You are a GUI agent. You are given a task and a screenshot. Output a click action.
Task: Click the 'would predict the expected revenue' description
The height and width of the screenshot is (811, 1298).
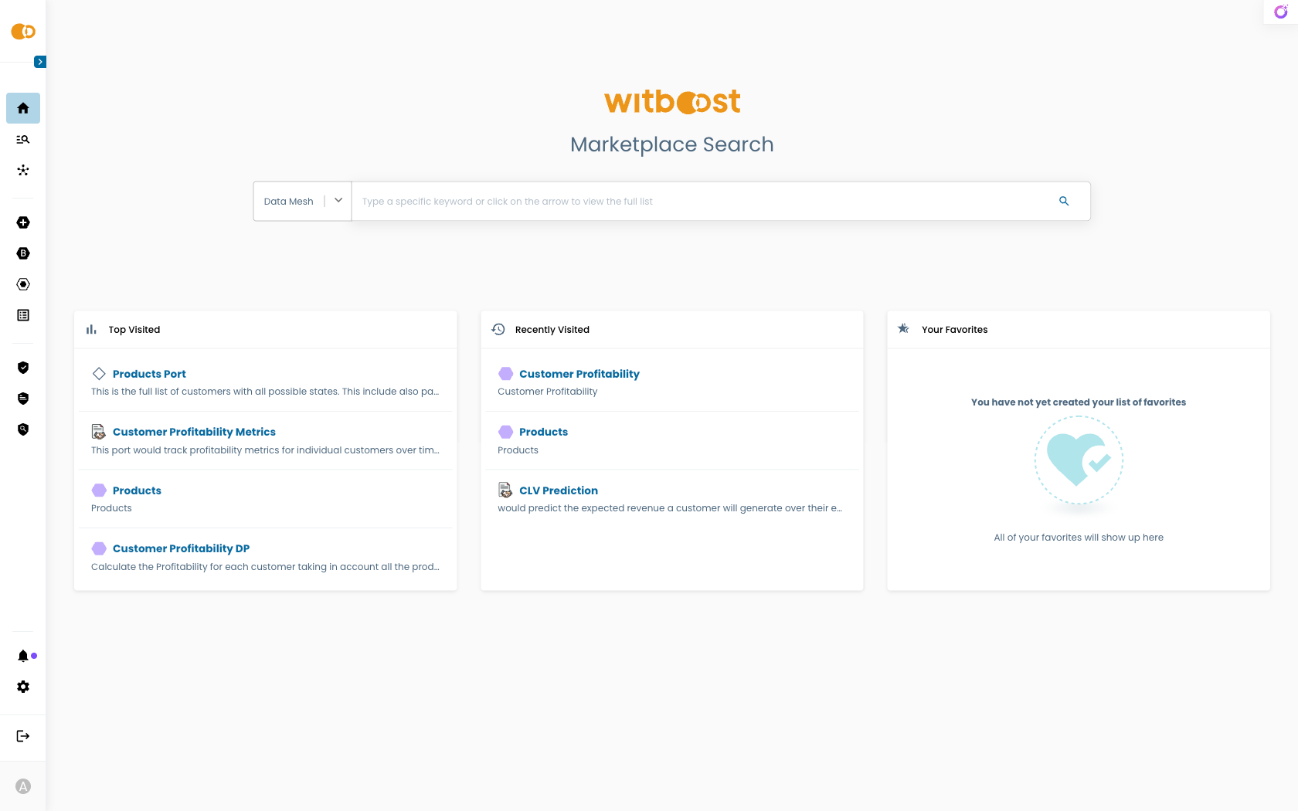tap(670, 508)
